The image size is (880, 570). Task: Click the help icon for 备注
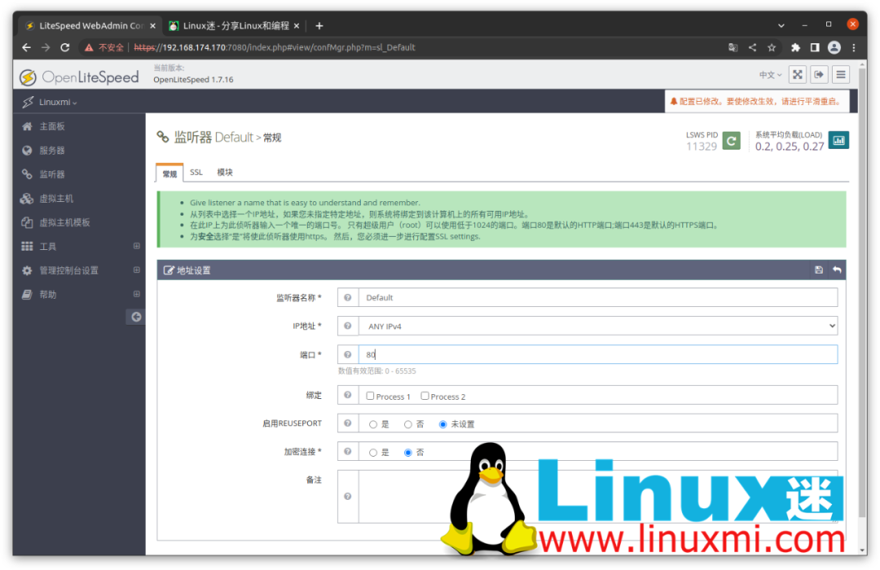pos(348,497)
